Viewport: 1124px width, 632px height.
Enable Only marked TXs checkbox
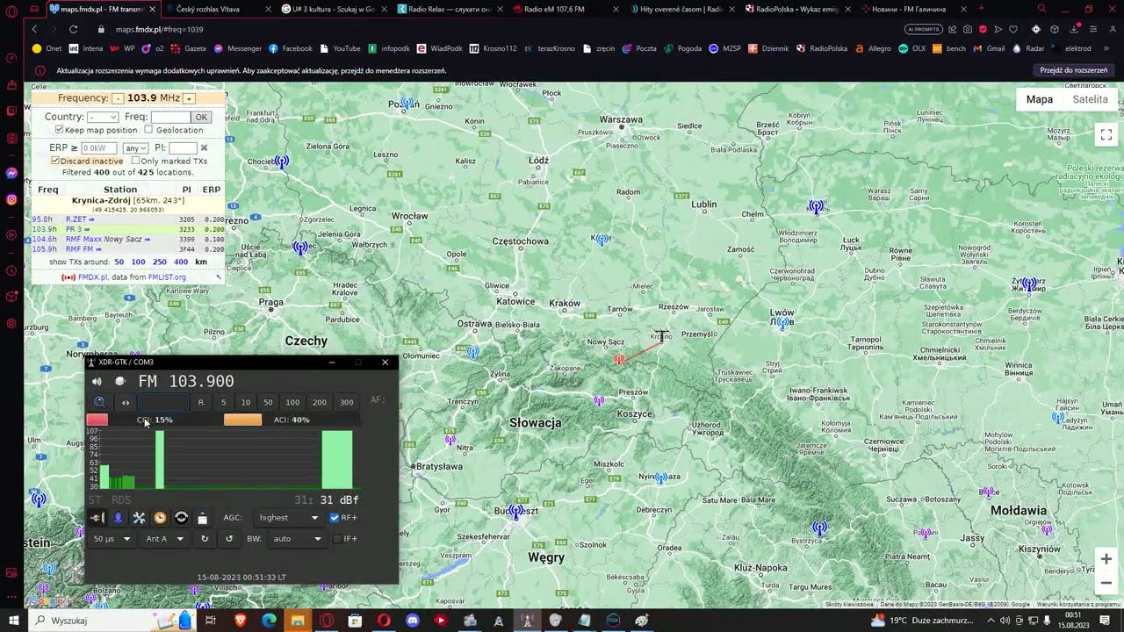point(135,161)
